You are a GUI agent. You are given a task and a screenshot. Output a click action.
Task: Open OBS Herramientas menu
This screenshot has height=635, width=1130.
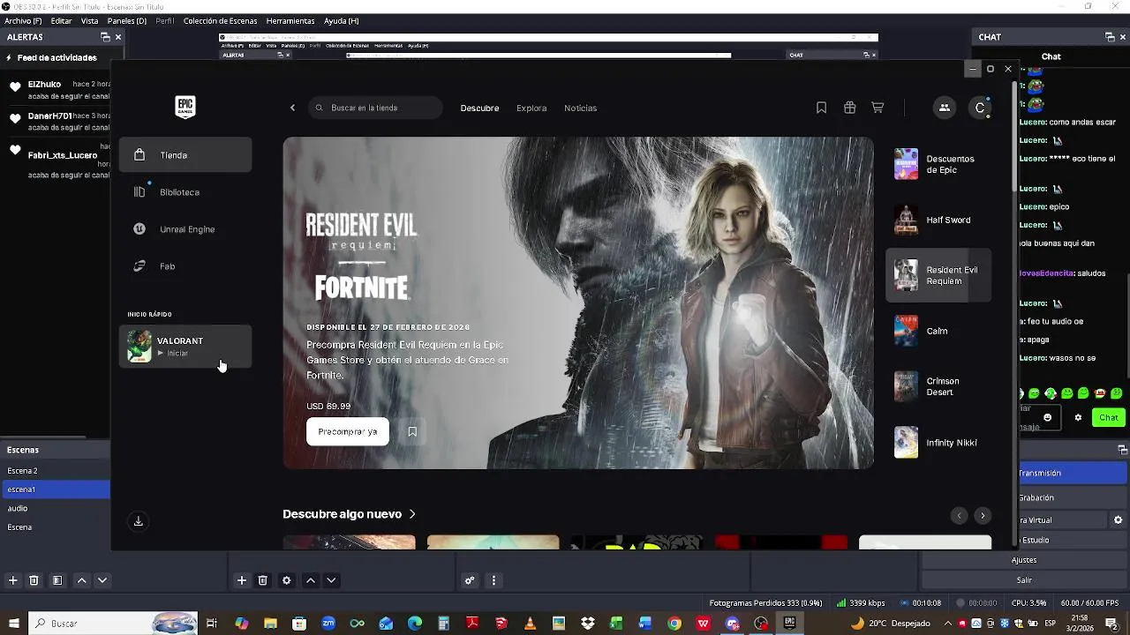[290, 20]
